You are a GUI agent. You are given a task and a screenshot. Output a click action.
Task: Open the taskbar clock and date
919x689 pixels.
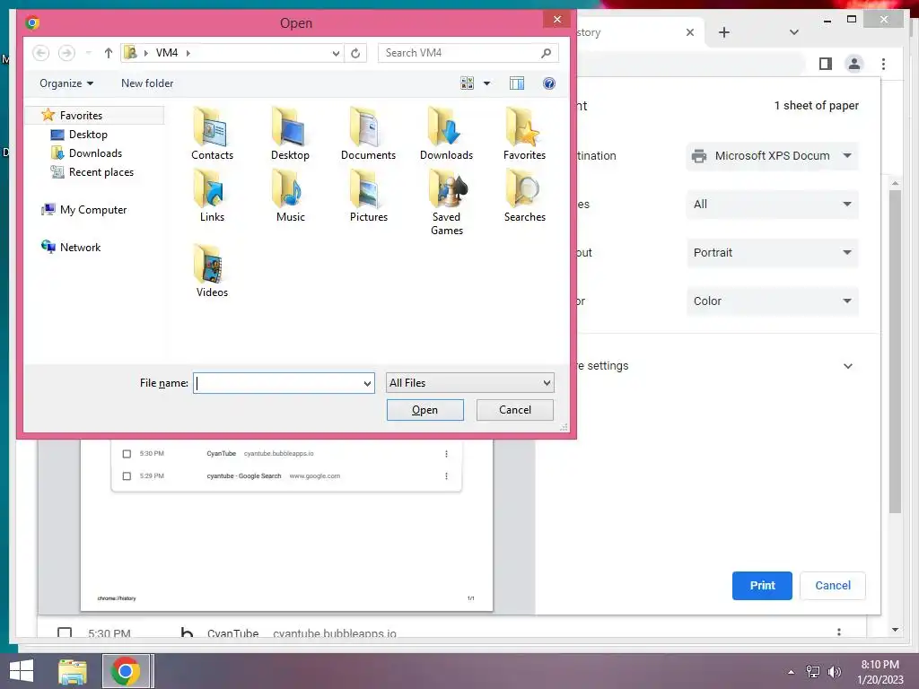[x=880, y=671]
